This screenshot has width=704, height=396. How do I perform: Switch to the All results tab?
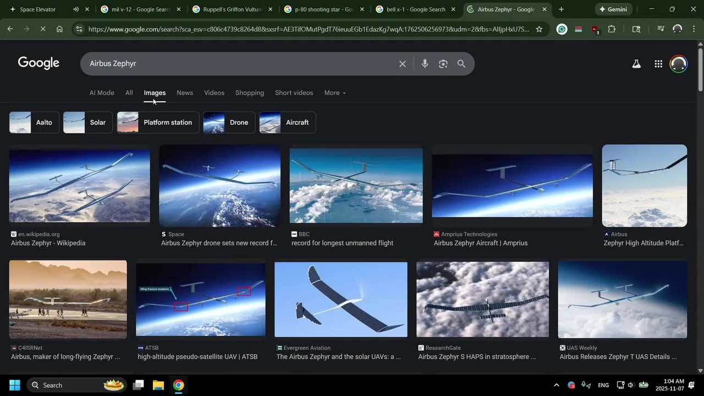129,93
